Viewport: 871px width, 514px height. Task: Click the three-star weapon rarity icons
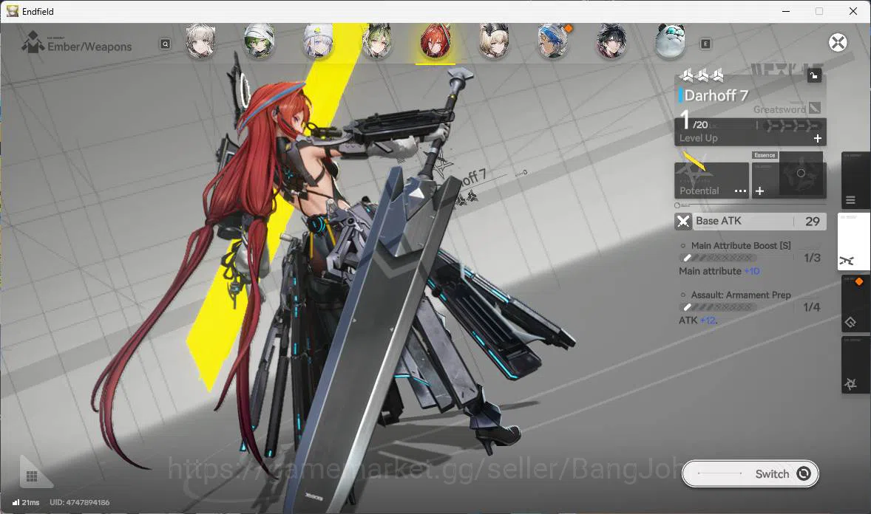[x=702, y=75]
